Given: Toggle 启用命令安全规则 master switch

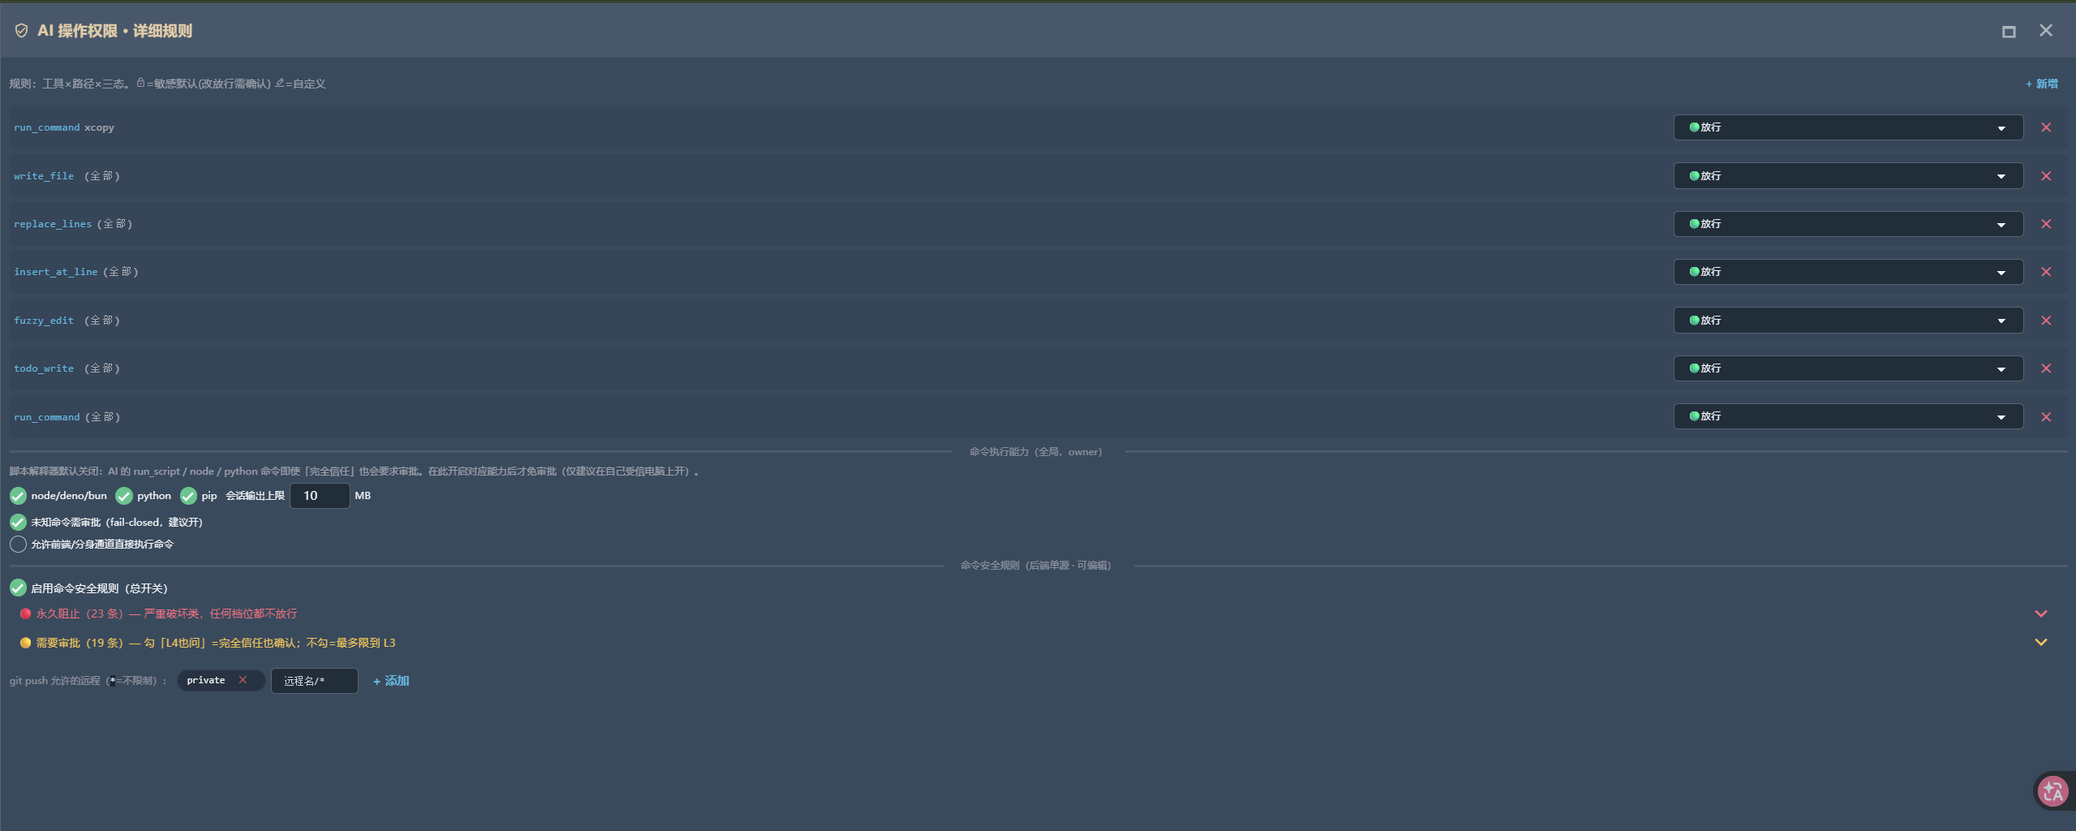Looking at the screenshot, I should click(x=18, y=588).
